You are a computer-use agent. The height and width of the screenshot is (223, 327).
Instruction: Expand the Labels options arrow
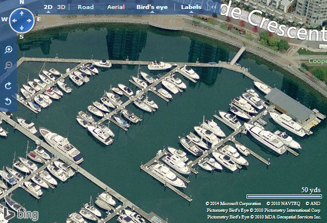pos(191,12)
